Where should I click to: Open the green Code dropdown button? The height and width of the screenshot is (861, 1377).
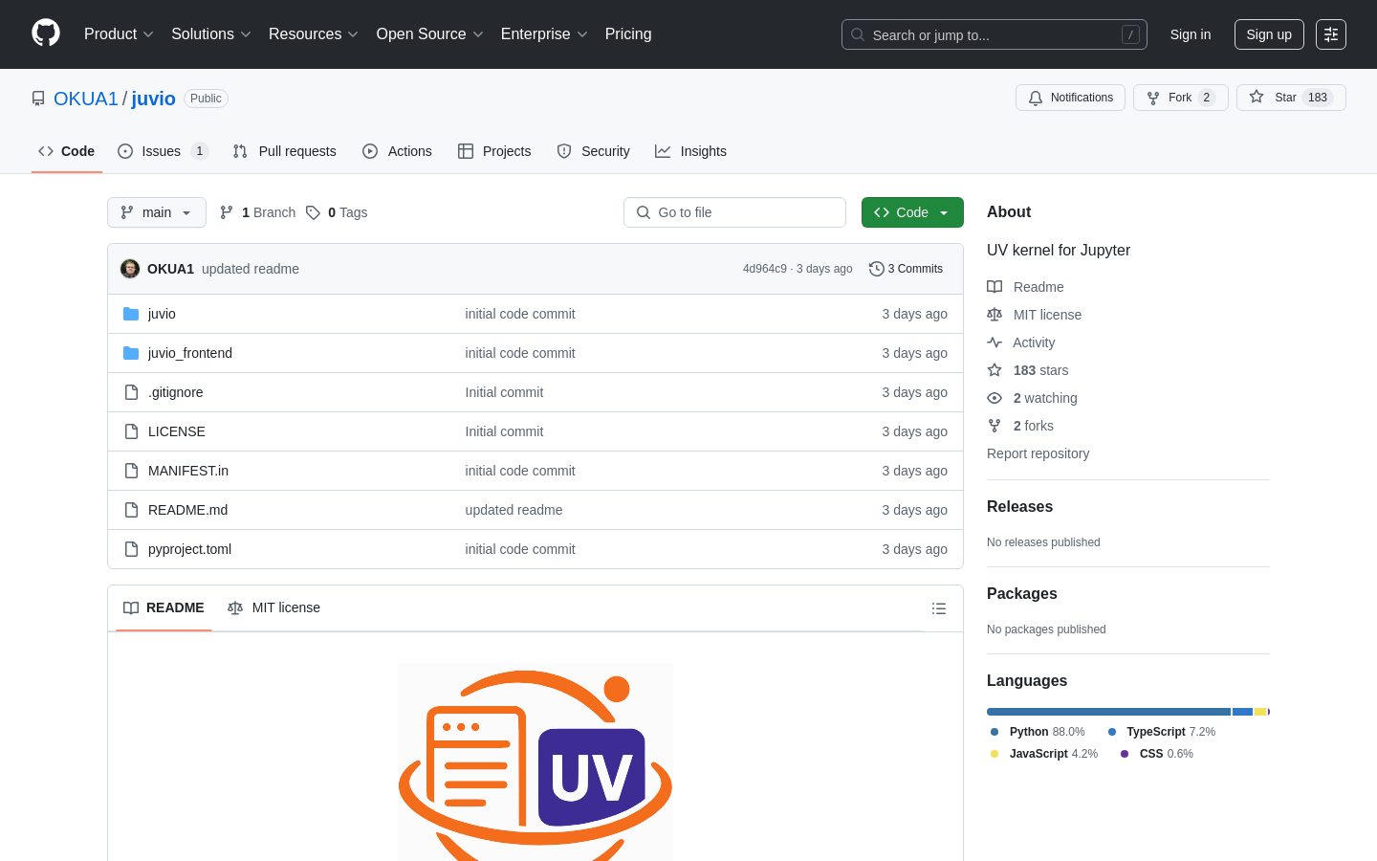click(912, 212)
